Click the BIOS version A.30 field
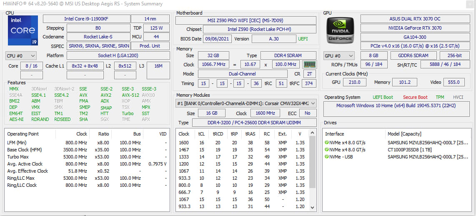The image size is (476, 216). point(274,39)
